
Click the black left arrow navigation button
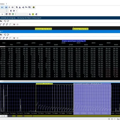(11, 11)
